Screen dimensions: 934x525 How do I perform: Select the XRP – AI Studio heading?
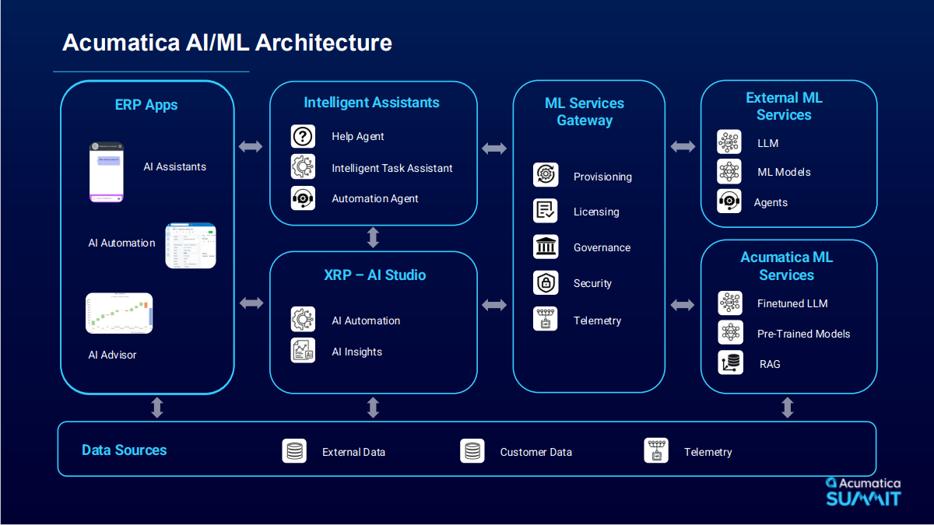[375, 275]
